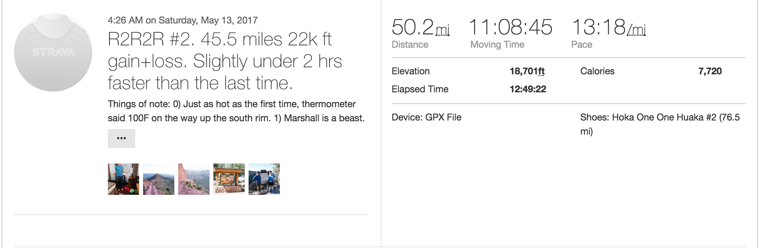Open the mountain ridge trail photo

(159, 179)
